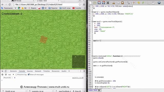Open the Пиратия bookmark folder
The height and width of the screenshot is (92, 164).
click(53, 8)
